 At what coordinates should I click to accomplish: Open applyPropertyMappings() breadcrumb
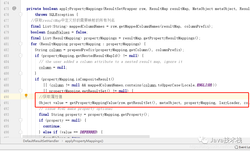(84, 141)
